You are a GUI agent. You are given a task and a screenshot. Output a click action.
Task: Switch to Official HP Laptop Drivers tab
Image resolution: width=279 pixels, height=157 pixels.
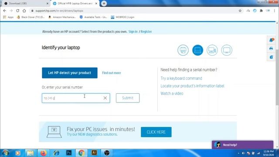coord(75,3)
